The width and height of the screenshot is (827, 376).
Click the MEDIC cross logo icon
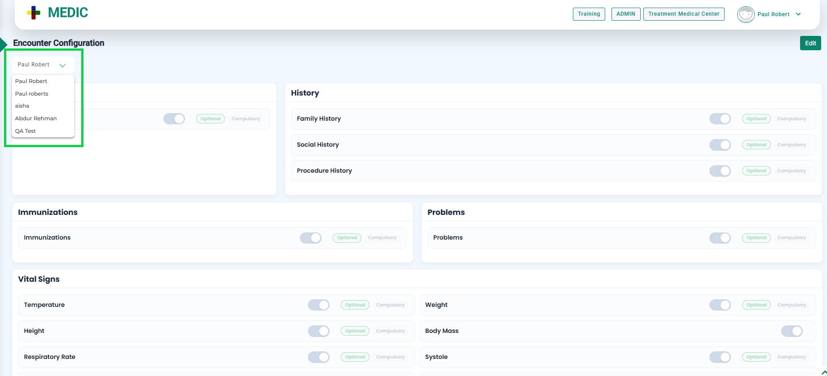coord(34,13)
